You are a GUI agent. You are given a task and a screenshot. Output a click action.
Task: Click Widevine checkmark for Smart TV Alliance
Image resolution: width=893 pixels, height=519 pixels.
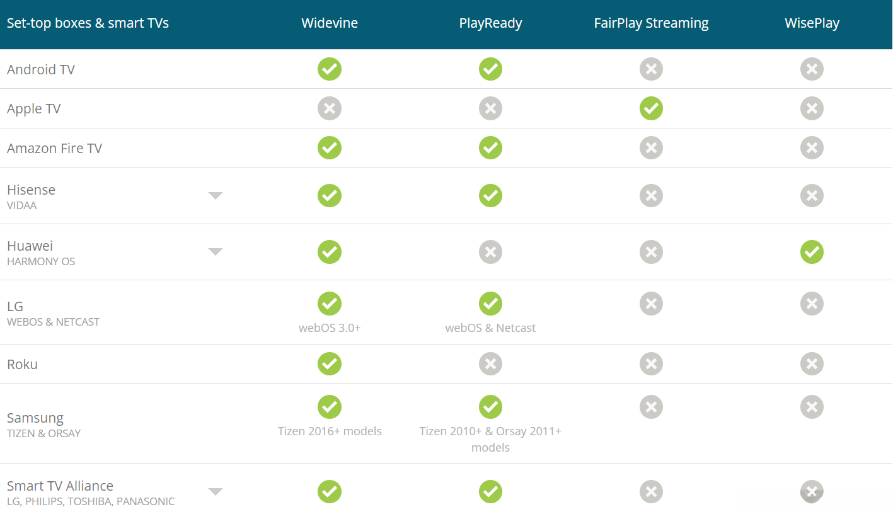329,491
